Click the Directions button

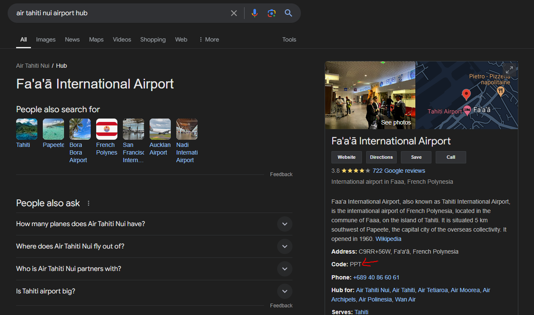click(381, 157)
